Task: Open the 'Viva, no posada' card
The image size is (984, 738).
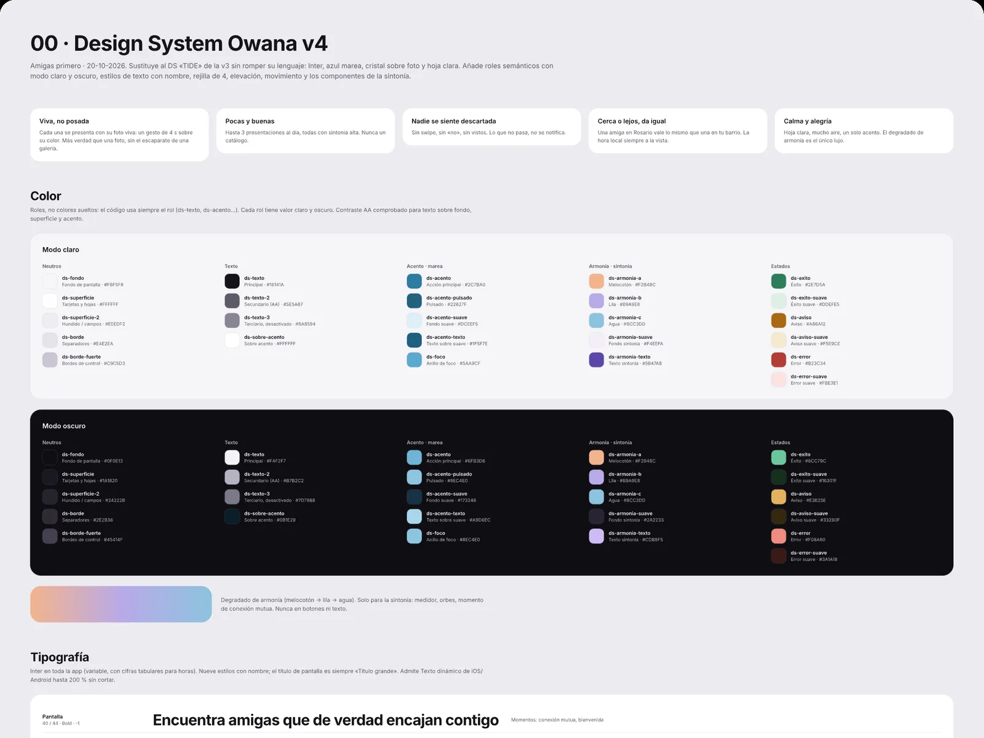Action: click(119, 135)
